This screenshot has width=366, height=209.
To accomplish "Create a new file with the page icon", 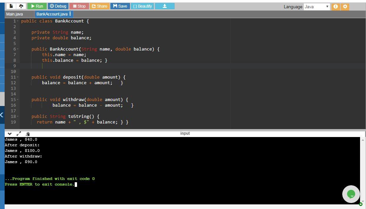I will pyautogui.click(x=11, y=6).
